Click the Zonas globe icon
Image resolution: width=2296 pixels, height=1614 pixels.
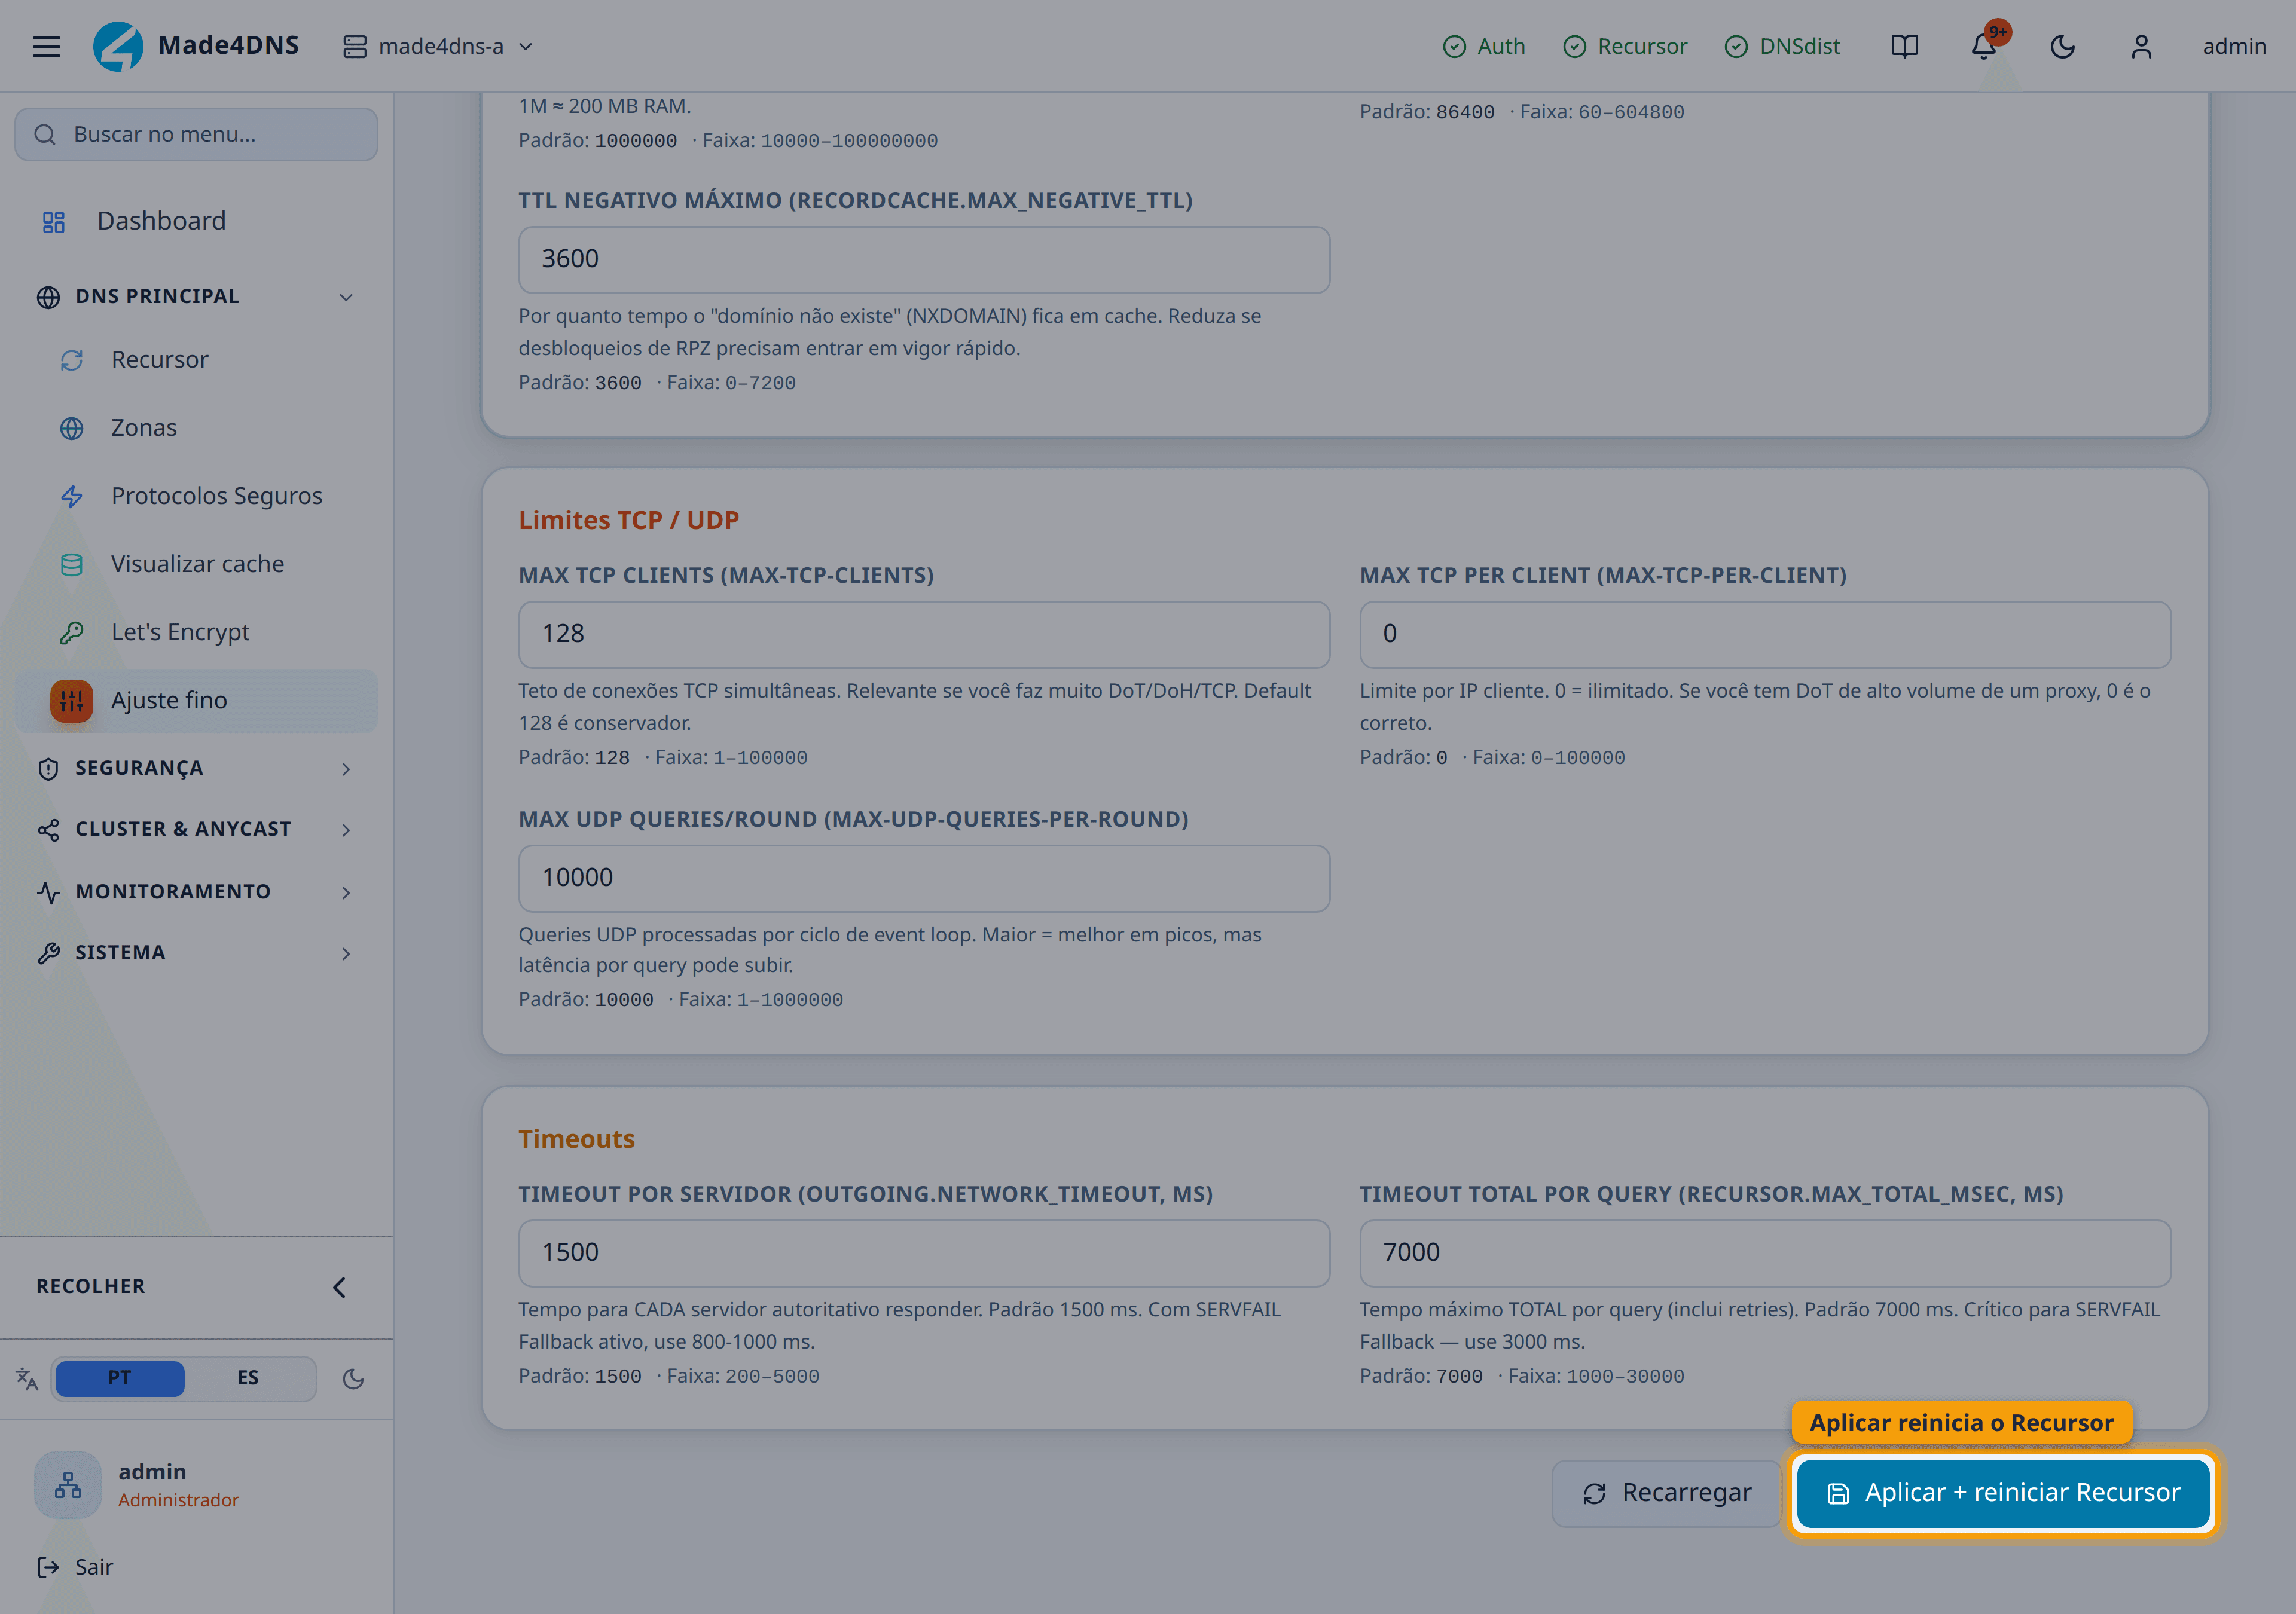(72, 428)
